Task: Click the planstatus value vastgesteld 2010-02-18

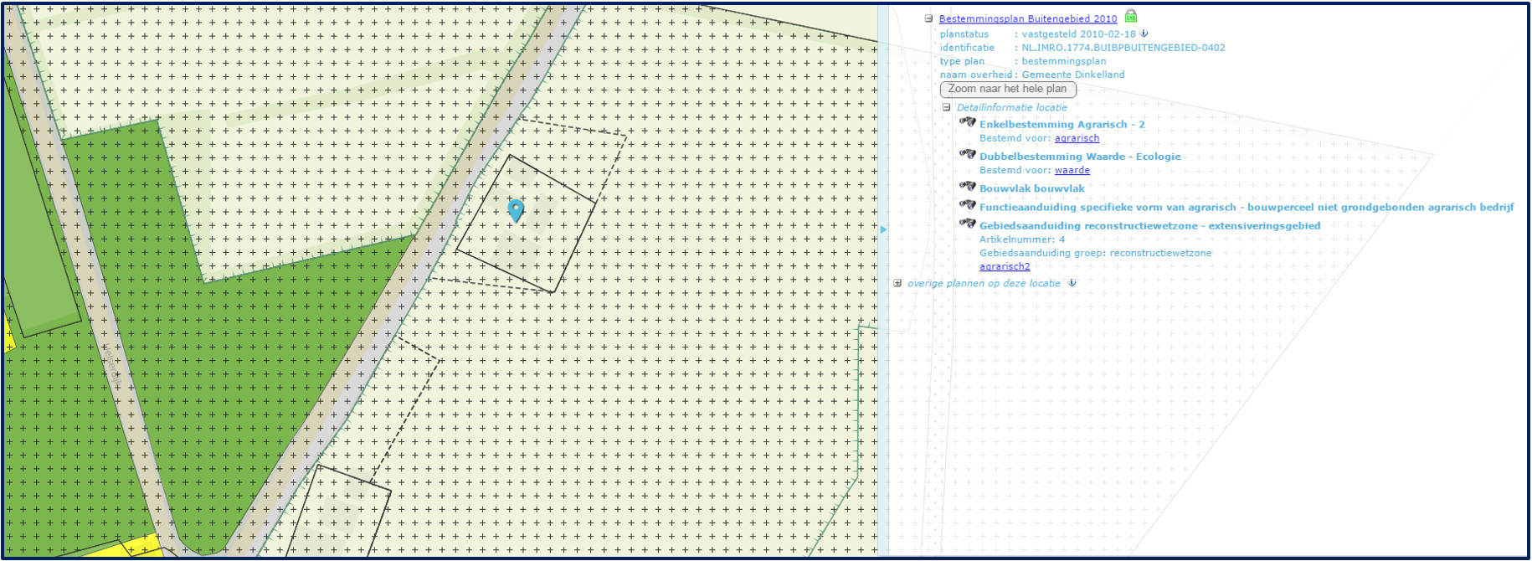Action: pyautogui.click(x=1078, y=34)
